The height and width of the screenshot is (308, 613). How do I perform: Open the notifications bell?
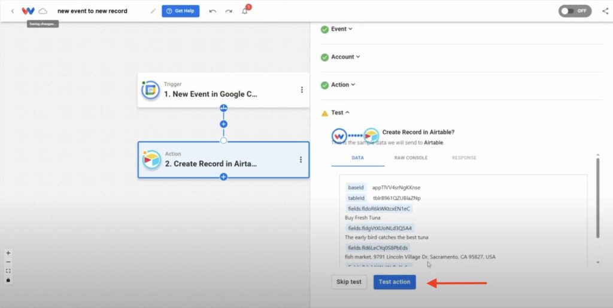coord(245,11)
